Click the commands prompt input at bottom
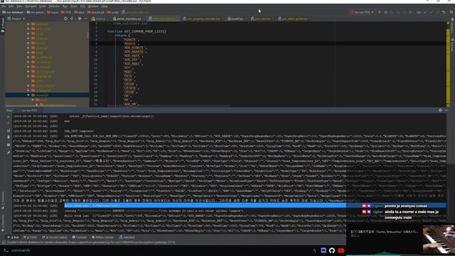Screen dimensions: 455x256 click(x=21, y=250)
